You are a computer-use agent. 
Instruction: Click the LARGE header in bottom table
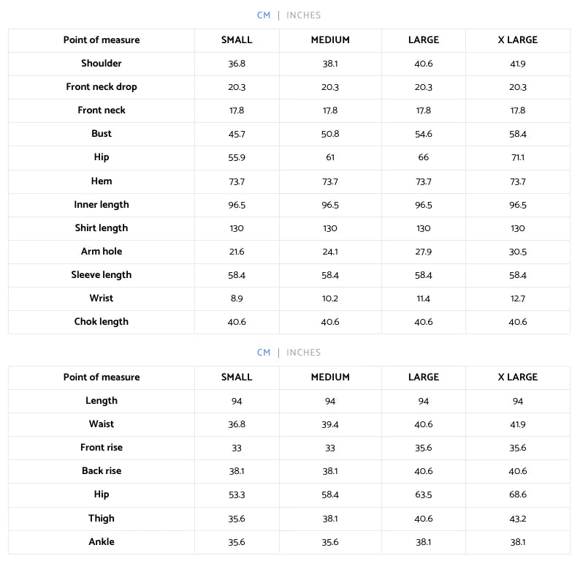coord(424,377)
